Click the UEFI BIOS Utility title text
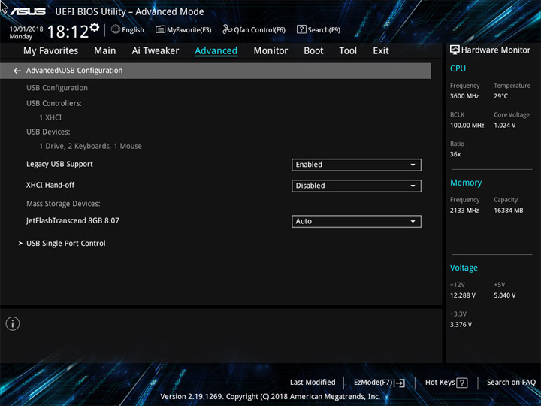 (129, 12)
